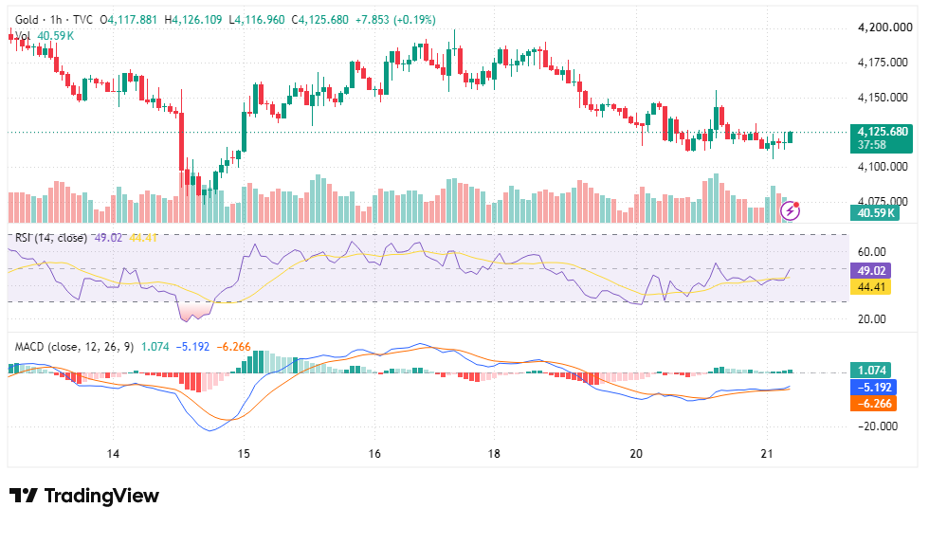The image size is (929, 544).
Task: Open the TradingView logo link
Action: coord(84,496)
